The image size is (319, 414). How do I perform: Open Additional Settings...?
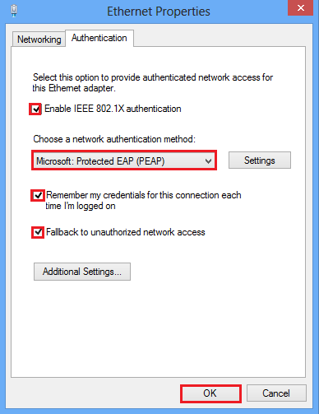tap(82, 272)
